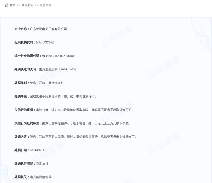Click the 统一社会信用代码 field label

[x=28, y=56]
